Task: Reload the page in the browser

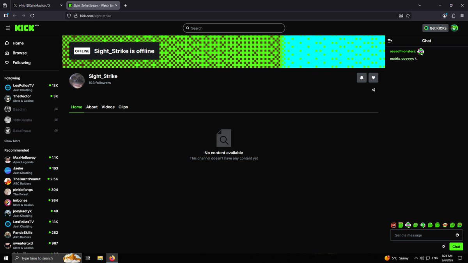Action: tap(32, 16)
